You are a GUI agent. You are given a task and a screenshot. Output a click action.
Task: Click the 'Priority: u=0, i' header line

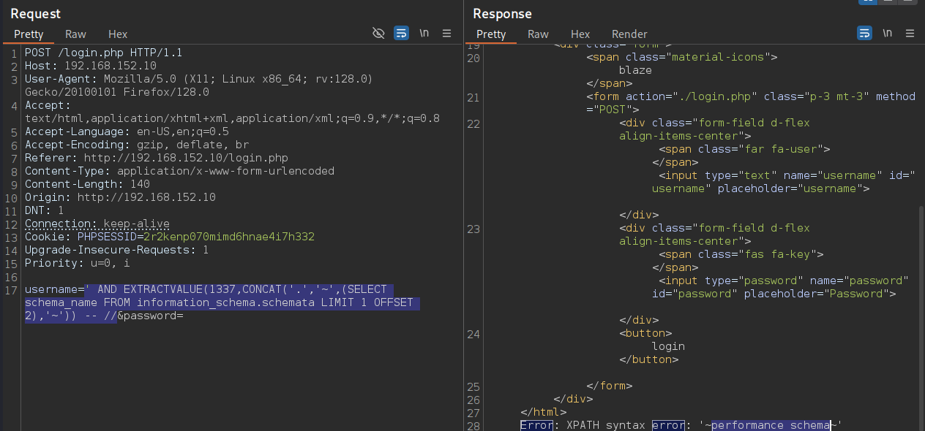[78, 263]
